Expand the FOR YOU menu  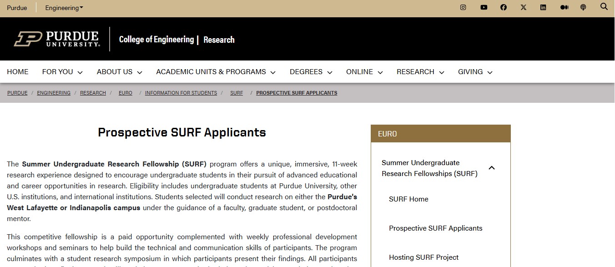point(62,72)
